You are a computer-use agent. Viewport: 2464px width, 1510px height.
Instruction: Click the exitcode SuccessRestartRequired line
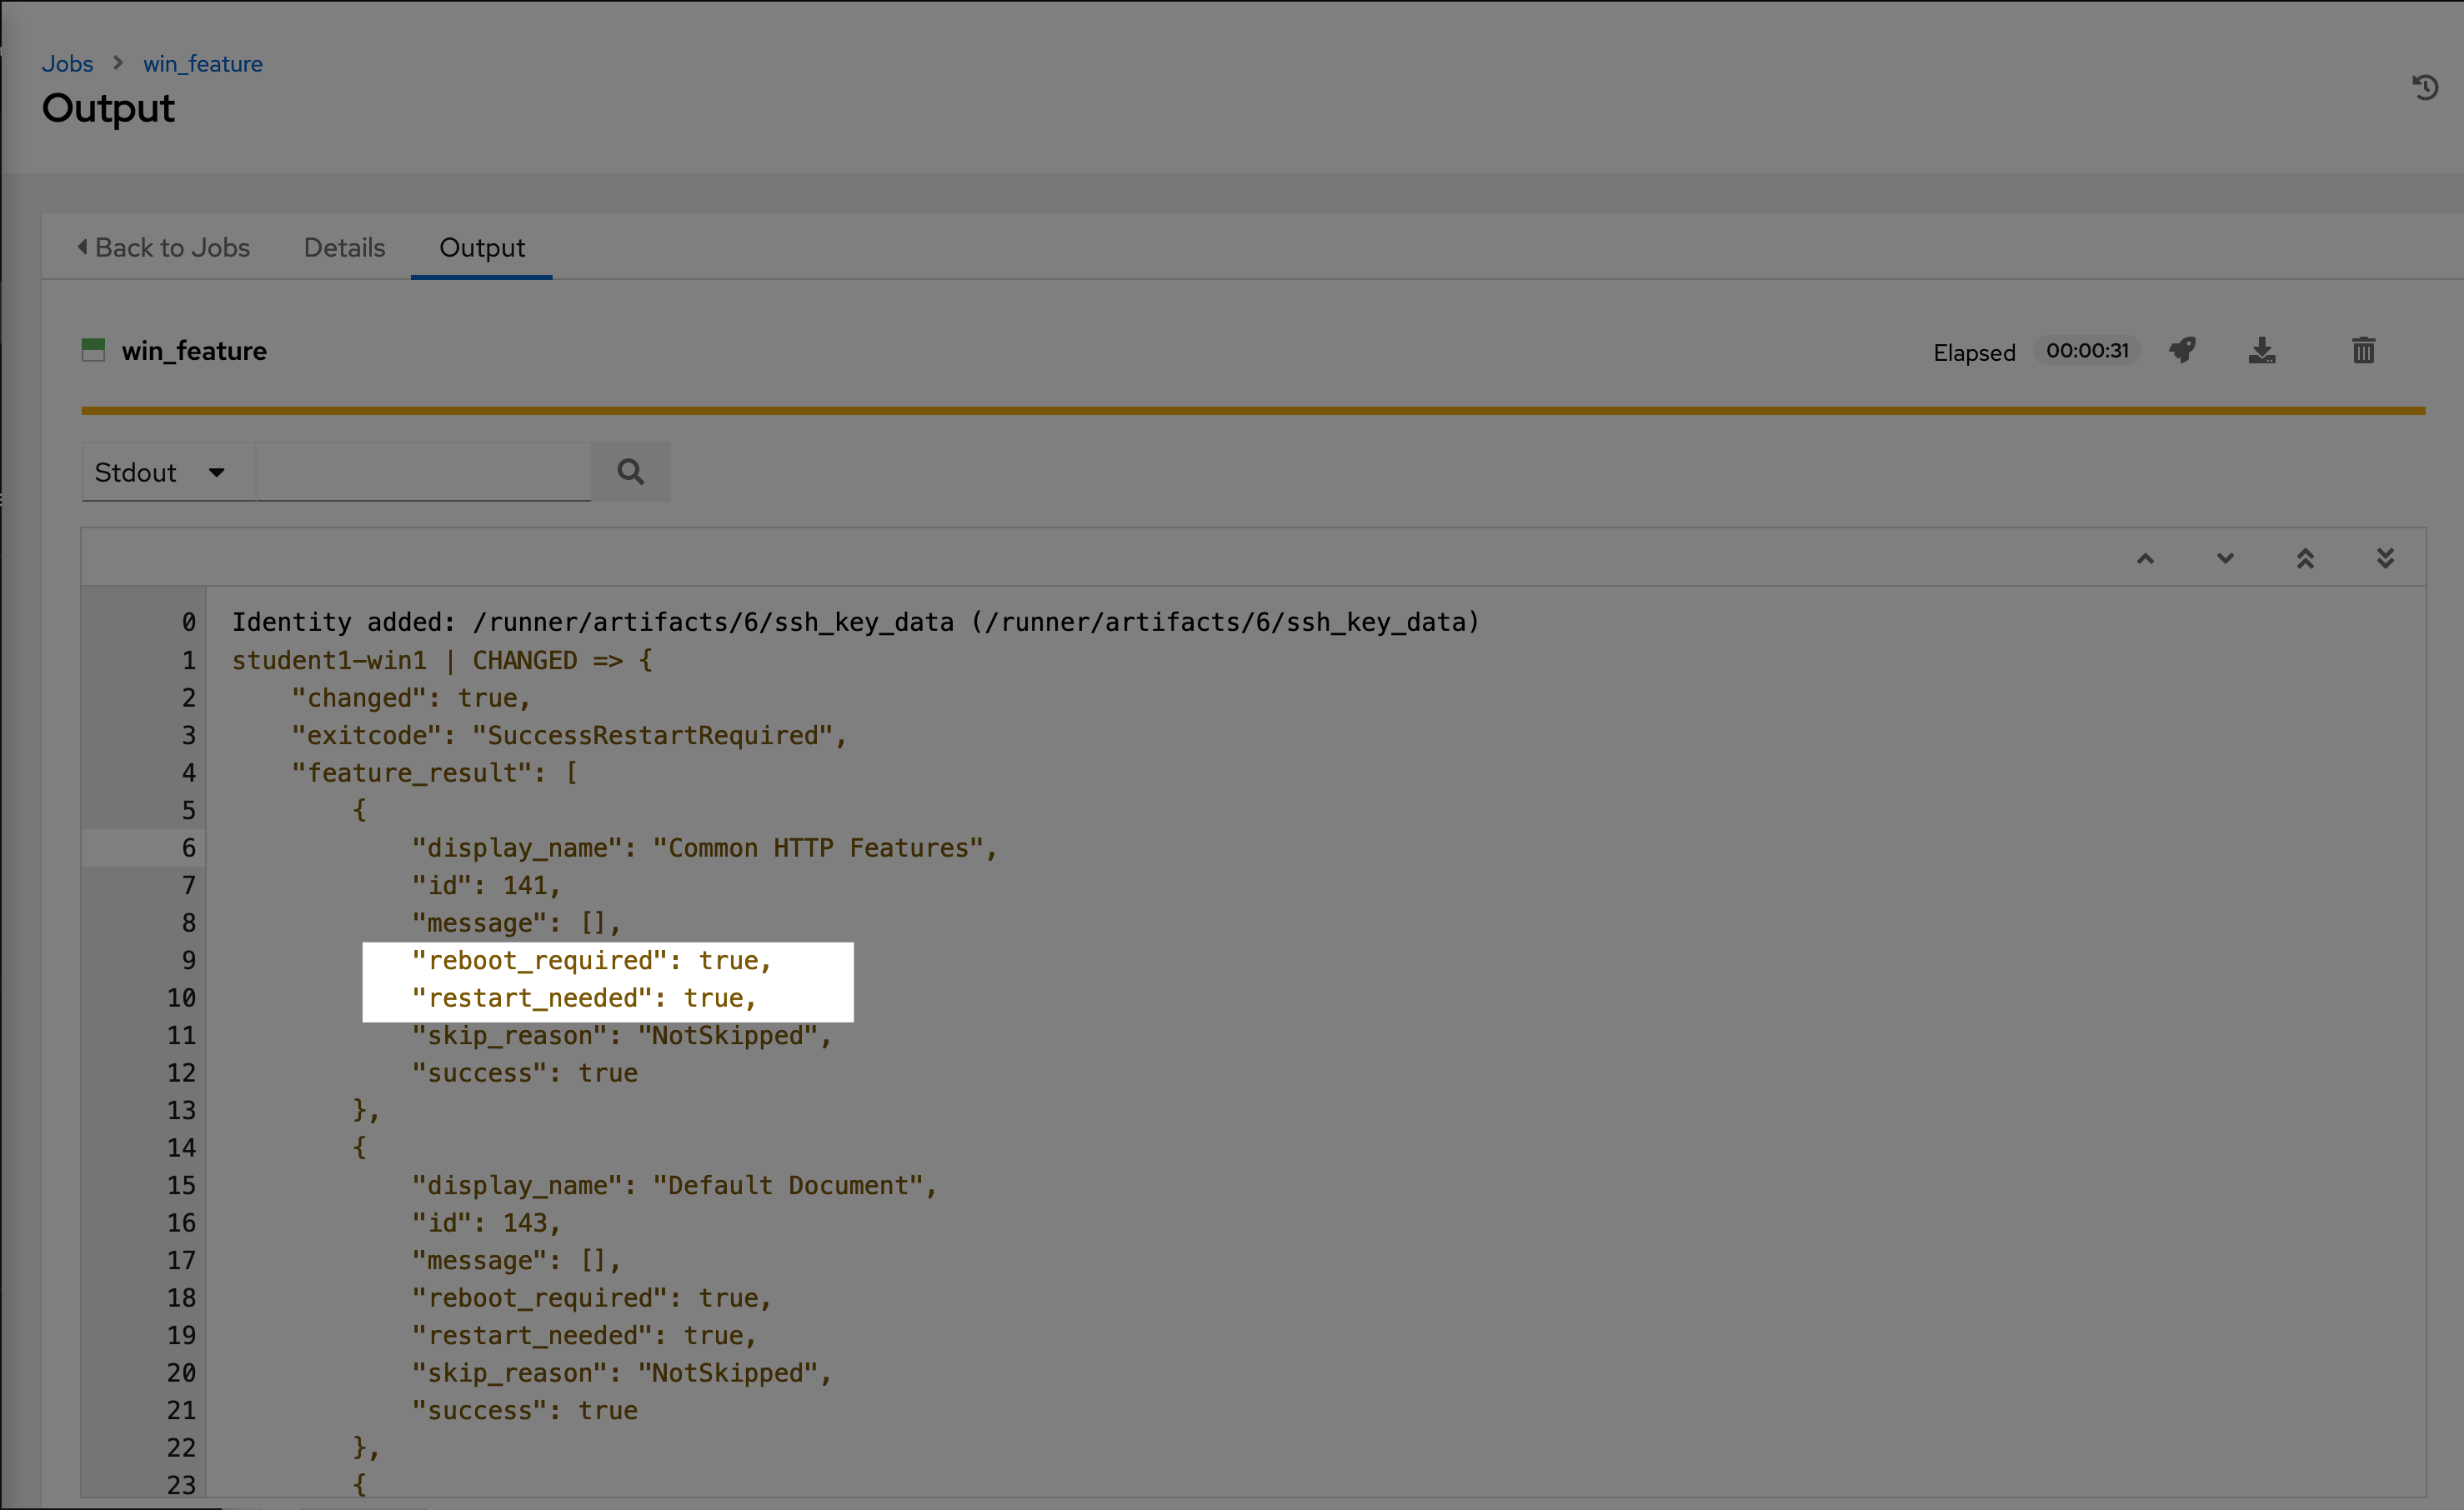pyautogui.click(x=569, y=735)
